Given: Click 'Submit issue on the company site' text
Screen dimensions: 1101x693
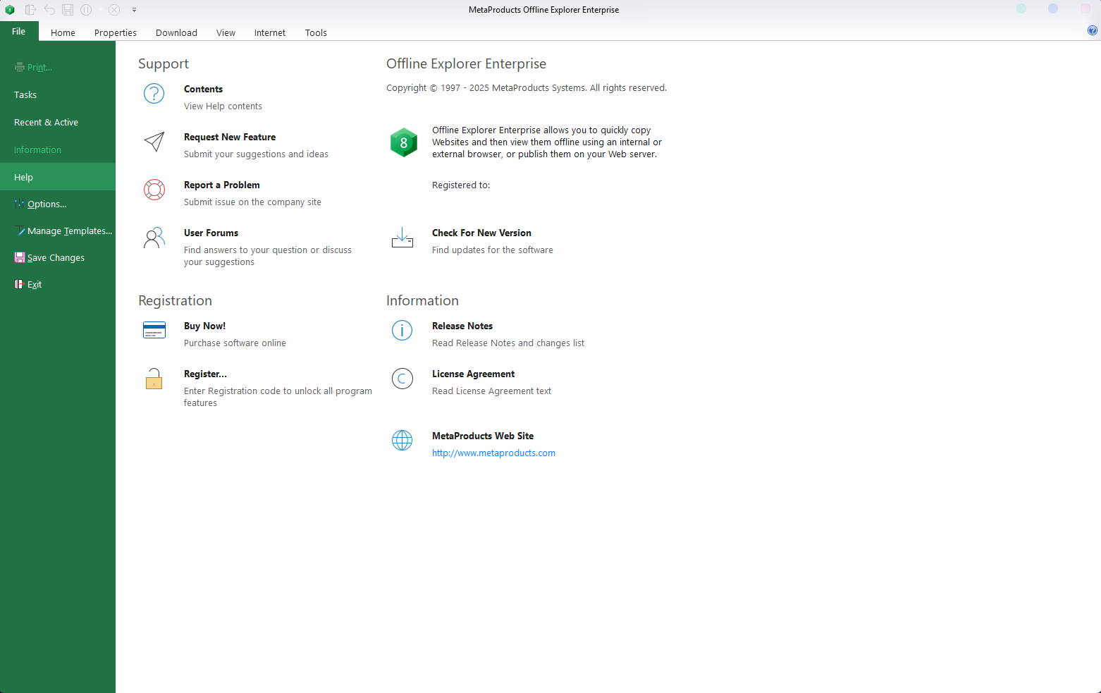Looking at the screenshot, I should coord(252,202).
